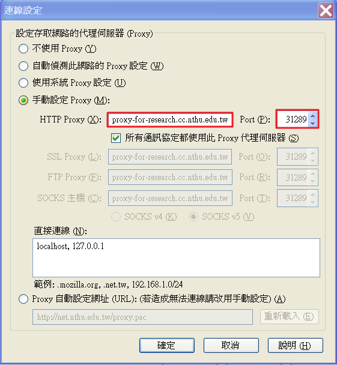Click the SSL Proxy host field
337x365 pixels.
click(x=170, y=157)
